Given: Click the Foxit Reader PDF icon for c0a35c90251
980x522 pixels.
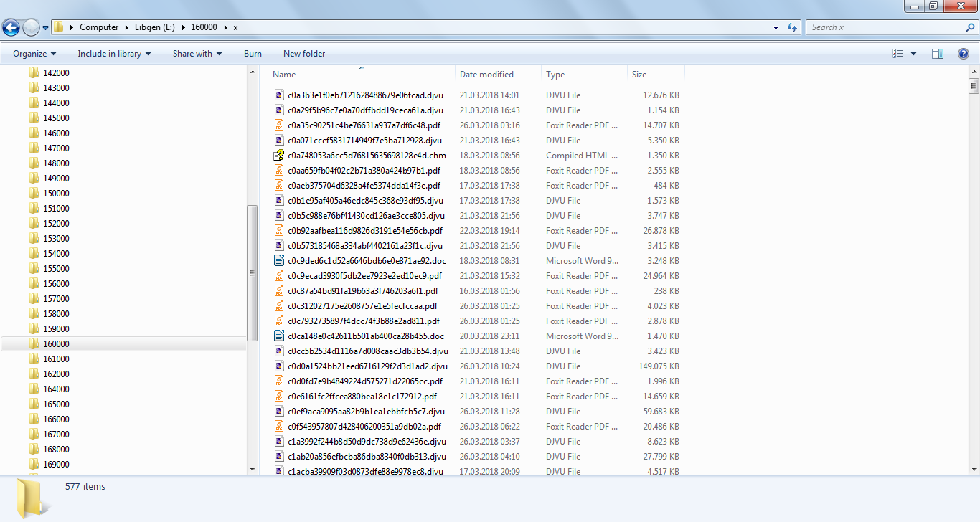Looking at the screenshot, I should click(278, 125).
